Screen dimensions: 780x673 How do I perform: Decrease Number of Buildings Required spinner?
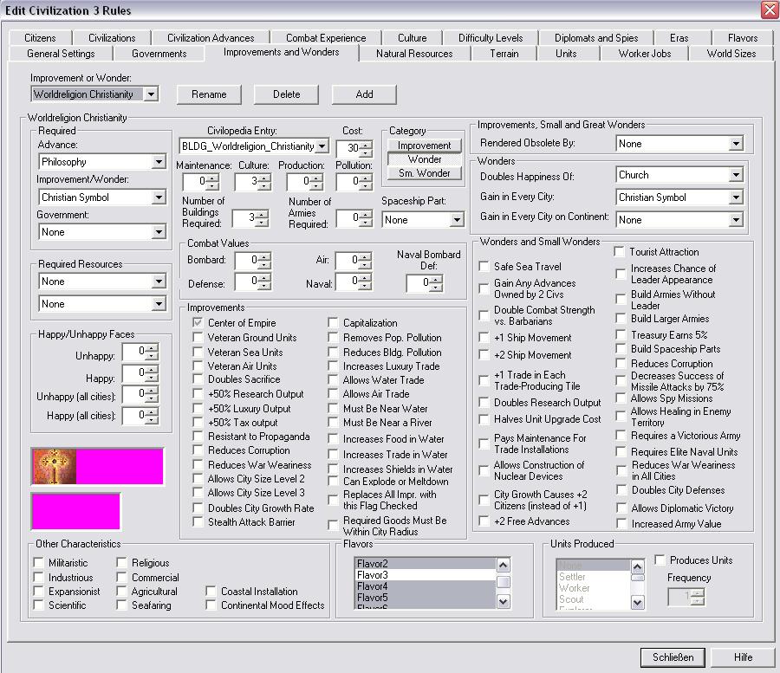263,222
